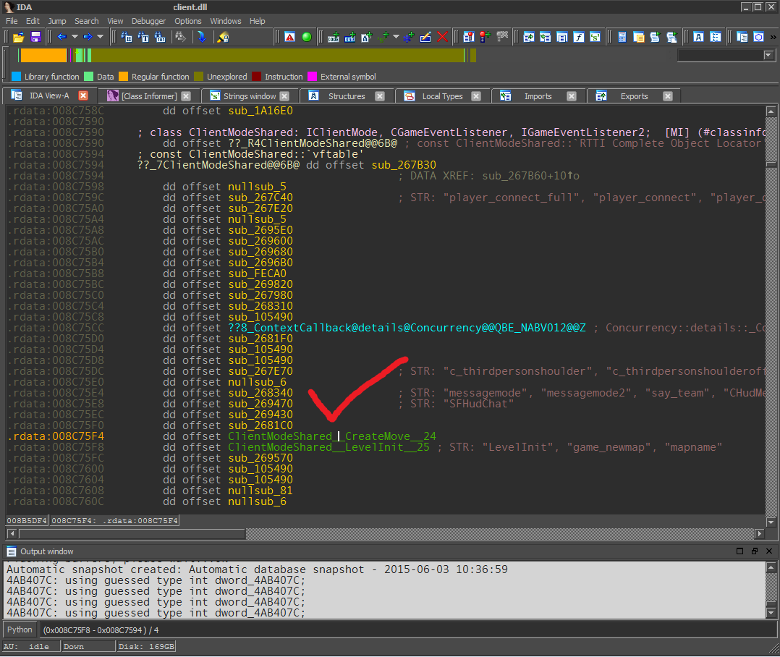Click the sub_267B30 vftable reference

point(404,165)
